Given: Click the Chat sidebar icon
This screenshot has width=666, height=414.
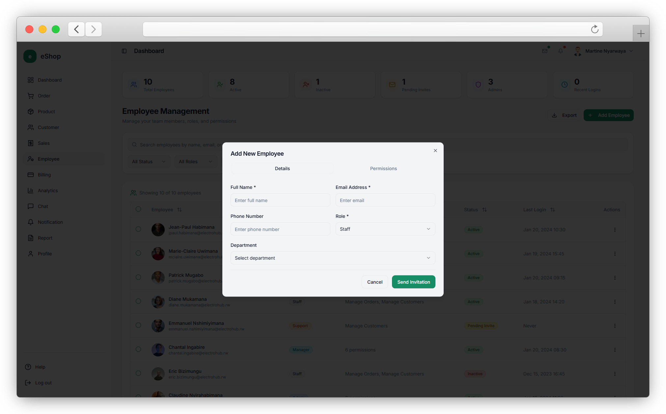Looking at the screenshot, I should tap(31, 206).
